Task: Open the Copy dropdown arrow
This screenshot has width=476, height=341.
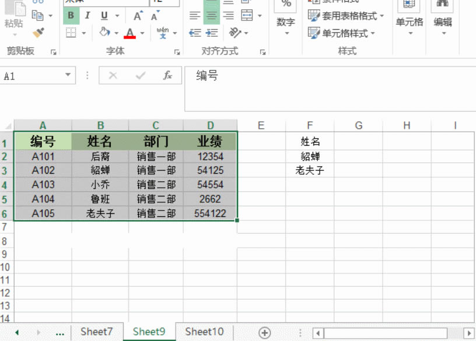Action: [x=51, y=16]
